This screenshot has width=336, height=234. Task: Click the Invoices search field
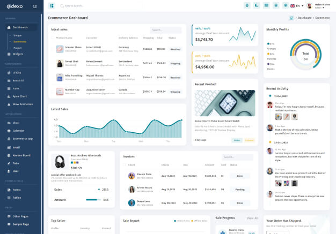point(237,157)
